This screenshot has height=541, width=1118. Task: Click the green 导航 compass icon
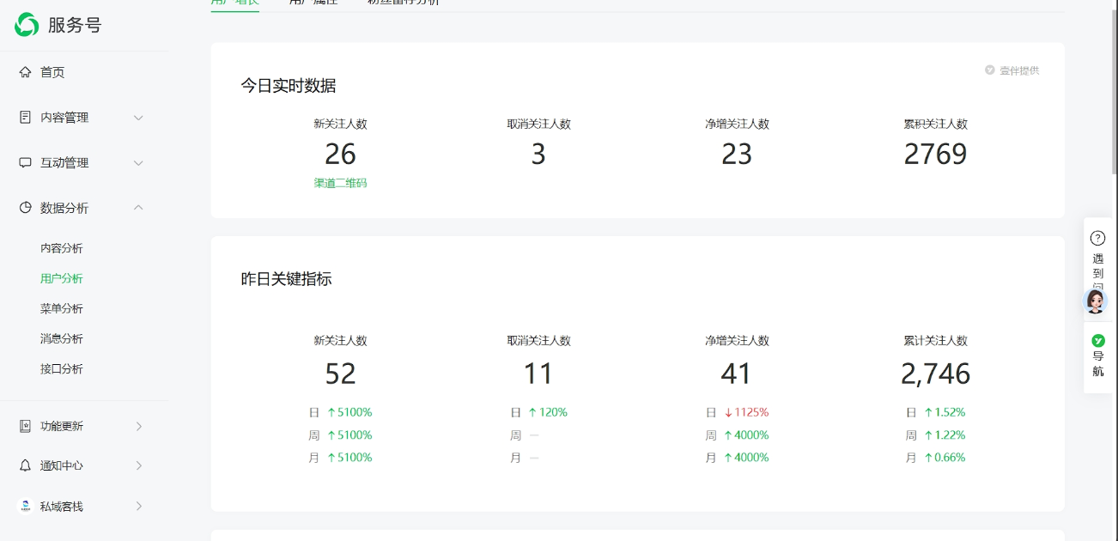(x=1097, y=341)
